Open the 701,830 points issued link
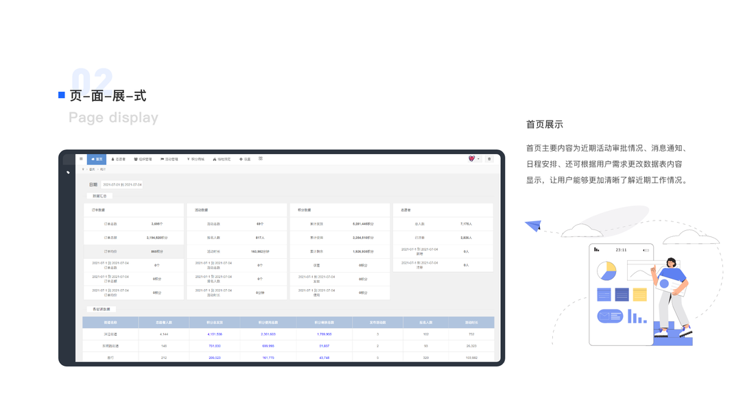 click(215, 346)
